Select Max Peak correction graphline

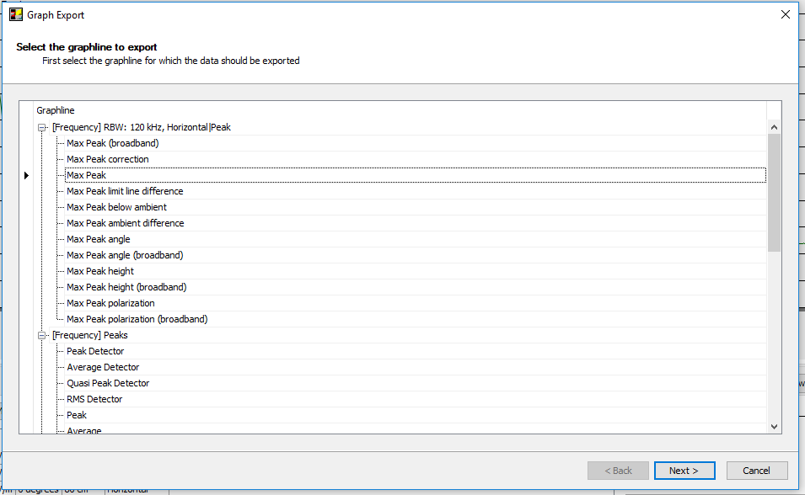(107, 159)
